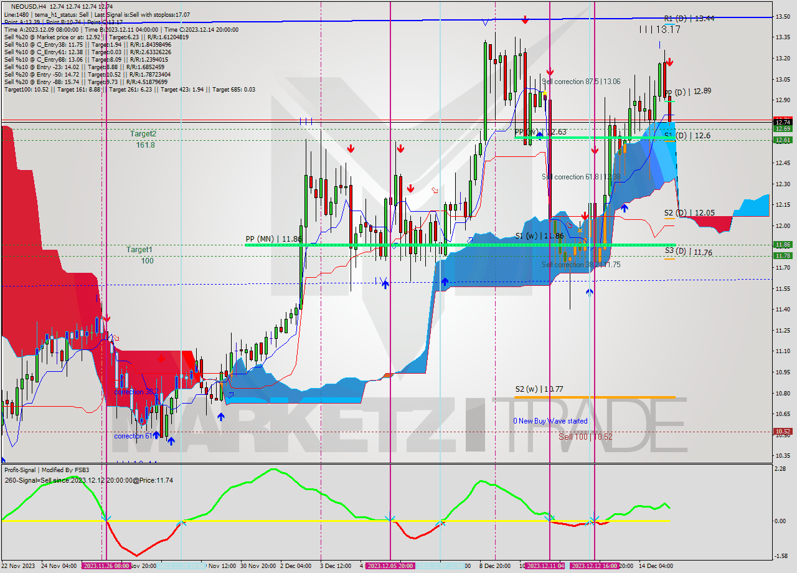797x573 pixels.
Task: Click the green 12.61 price tag
Action: pyautogui.click(x=783, y=140)
